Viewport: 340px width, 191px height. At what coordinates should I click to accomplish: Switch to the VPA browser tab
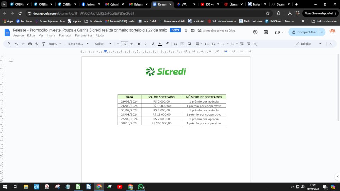click(184, 4)
